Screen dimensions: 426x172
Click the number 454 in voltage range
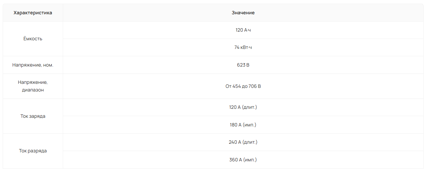point(236,86)
